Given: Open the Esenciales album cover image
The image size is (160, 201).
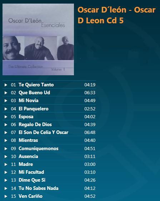Looking at the screenshot, I should 38,39.
